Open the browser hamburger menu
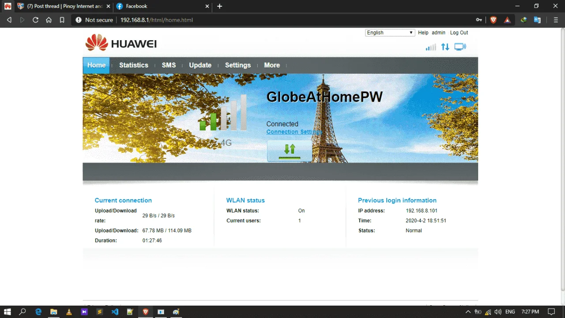 [556, 20]
